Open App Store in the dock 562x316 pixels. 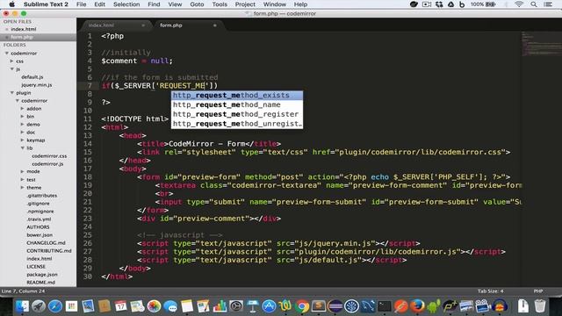click(x=269, y=306)
